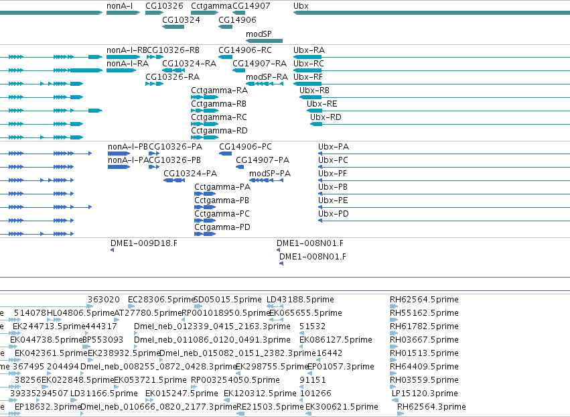Select transcript CG10326-RA
The height and width of the screenshot is (417, 570).
tap(173, 77)
